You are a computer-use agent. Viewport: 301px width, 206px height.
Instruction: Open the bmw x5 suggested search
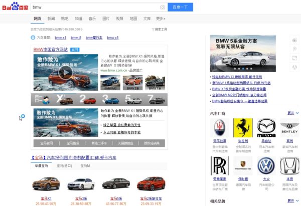click(113, 38)
